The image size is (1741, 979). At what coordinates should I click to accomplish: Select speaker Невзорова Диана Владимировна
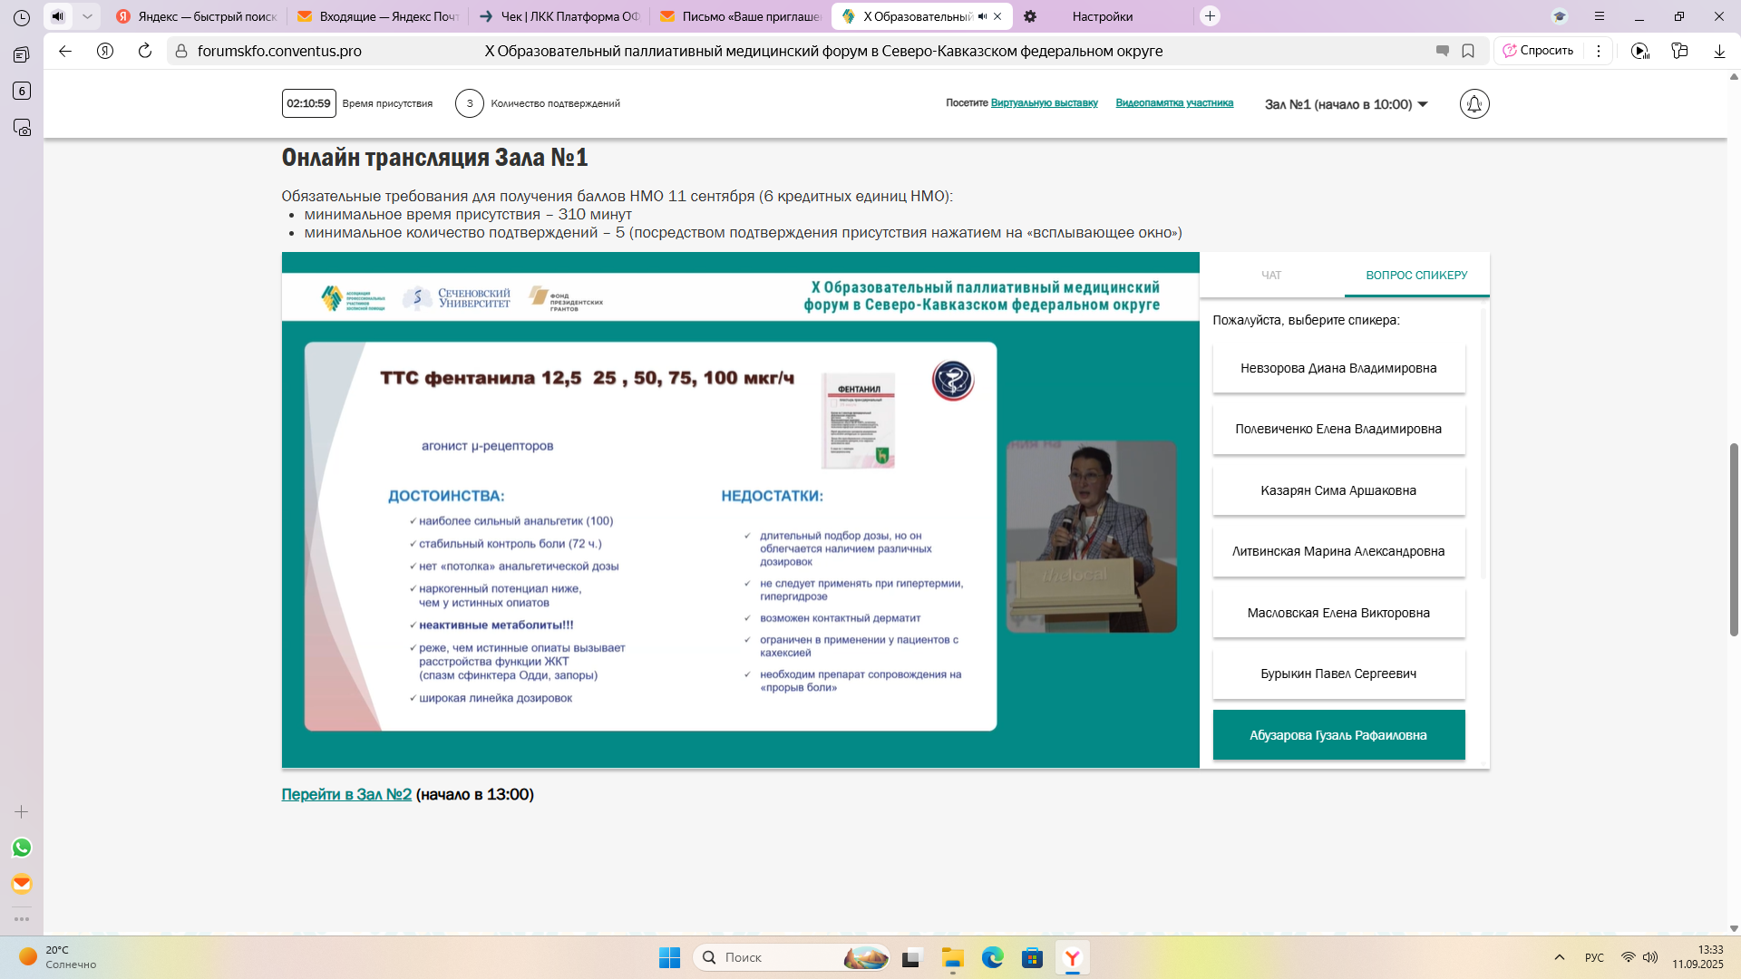click(1338, 368)
